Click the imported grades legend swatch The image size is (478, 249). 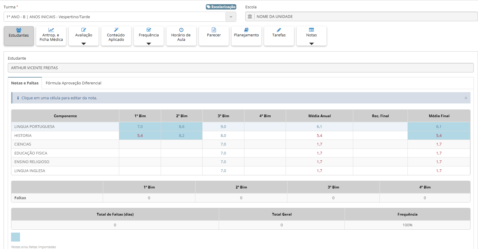pos(16,237)
